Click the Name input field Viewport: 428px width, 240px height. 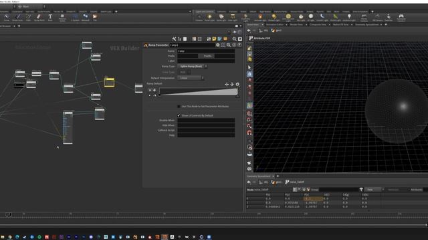click(x=206, y=51)
